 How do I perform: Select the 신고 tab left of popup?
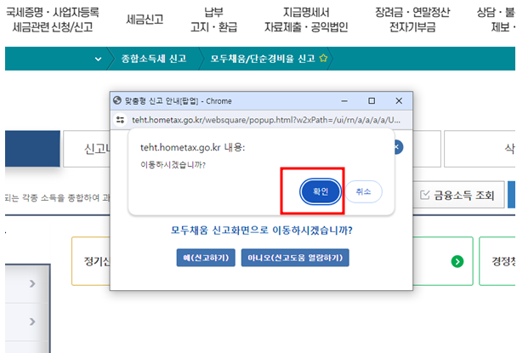(x=87, y=149)
